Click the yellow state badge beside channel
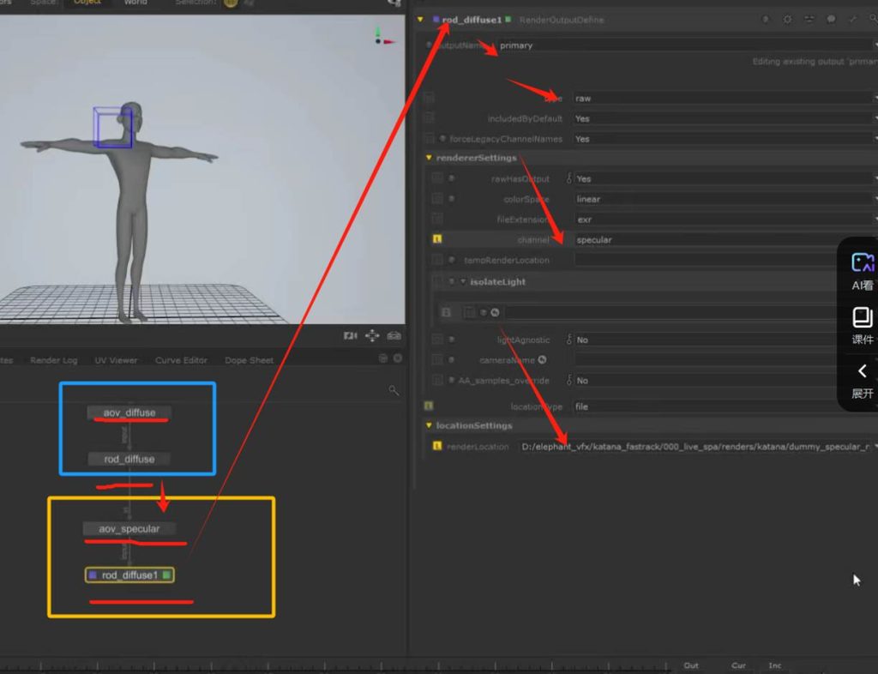 (437, 240)
